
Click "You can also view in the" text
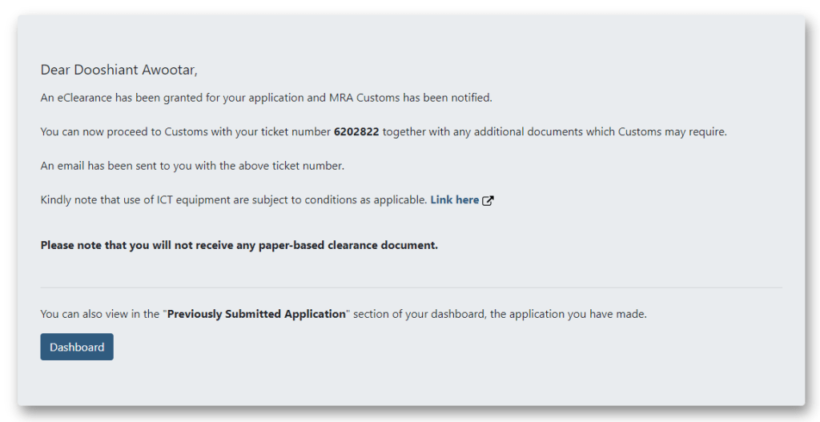(100, 314)
